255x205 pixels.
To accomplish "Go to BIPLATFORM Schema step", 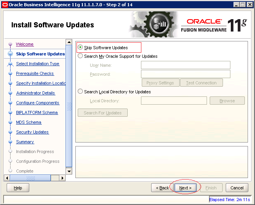I will pos(37,112).
